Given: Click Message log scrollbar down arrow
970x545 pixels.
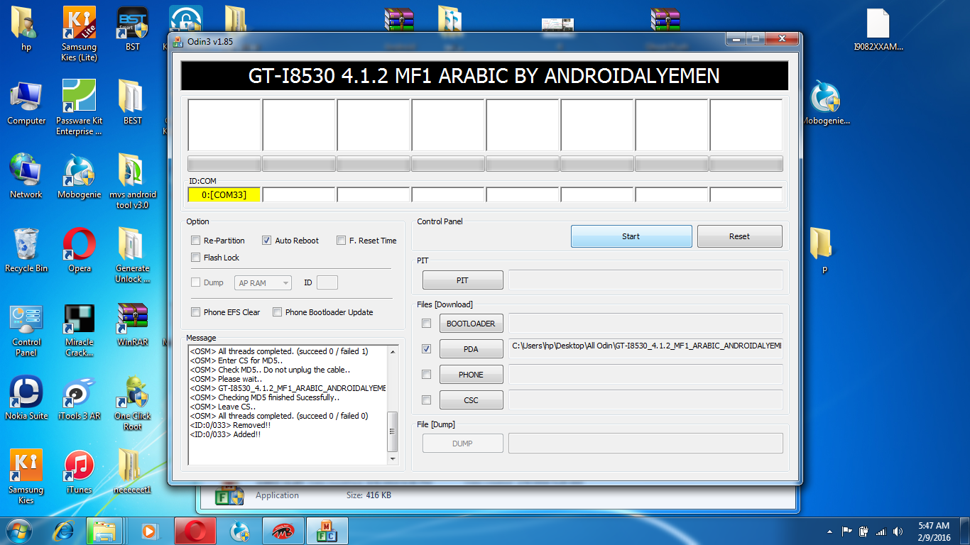Looking at the screenshot, I should [x=393, y=459].
